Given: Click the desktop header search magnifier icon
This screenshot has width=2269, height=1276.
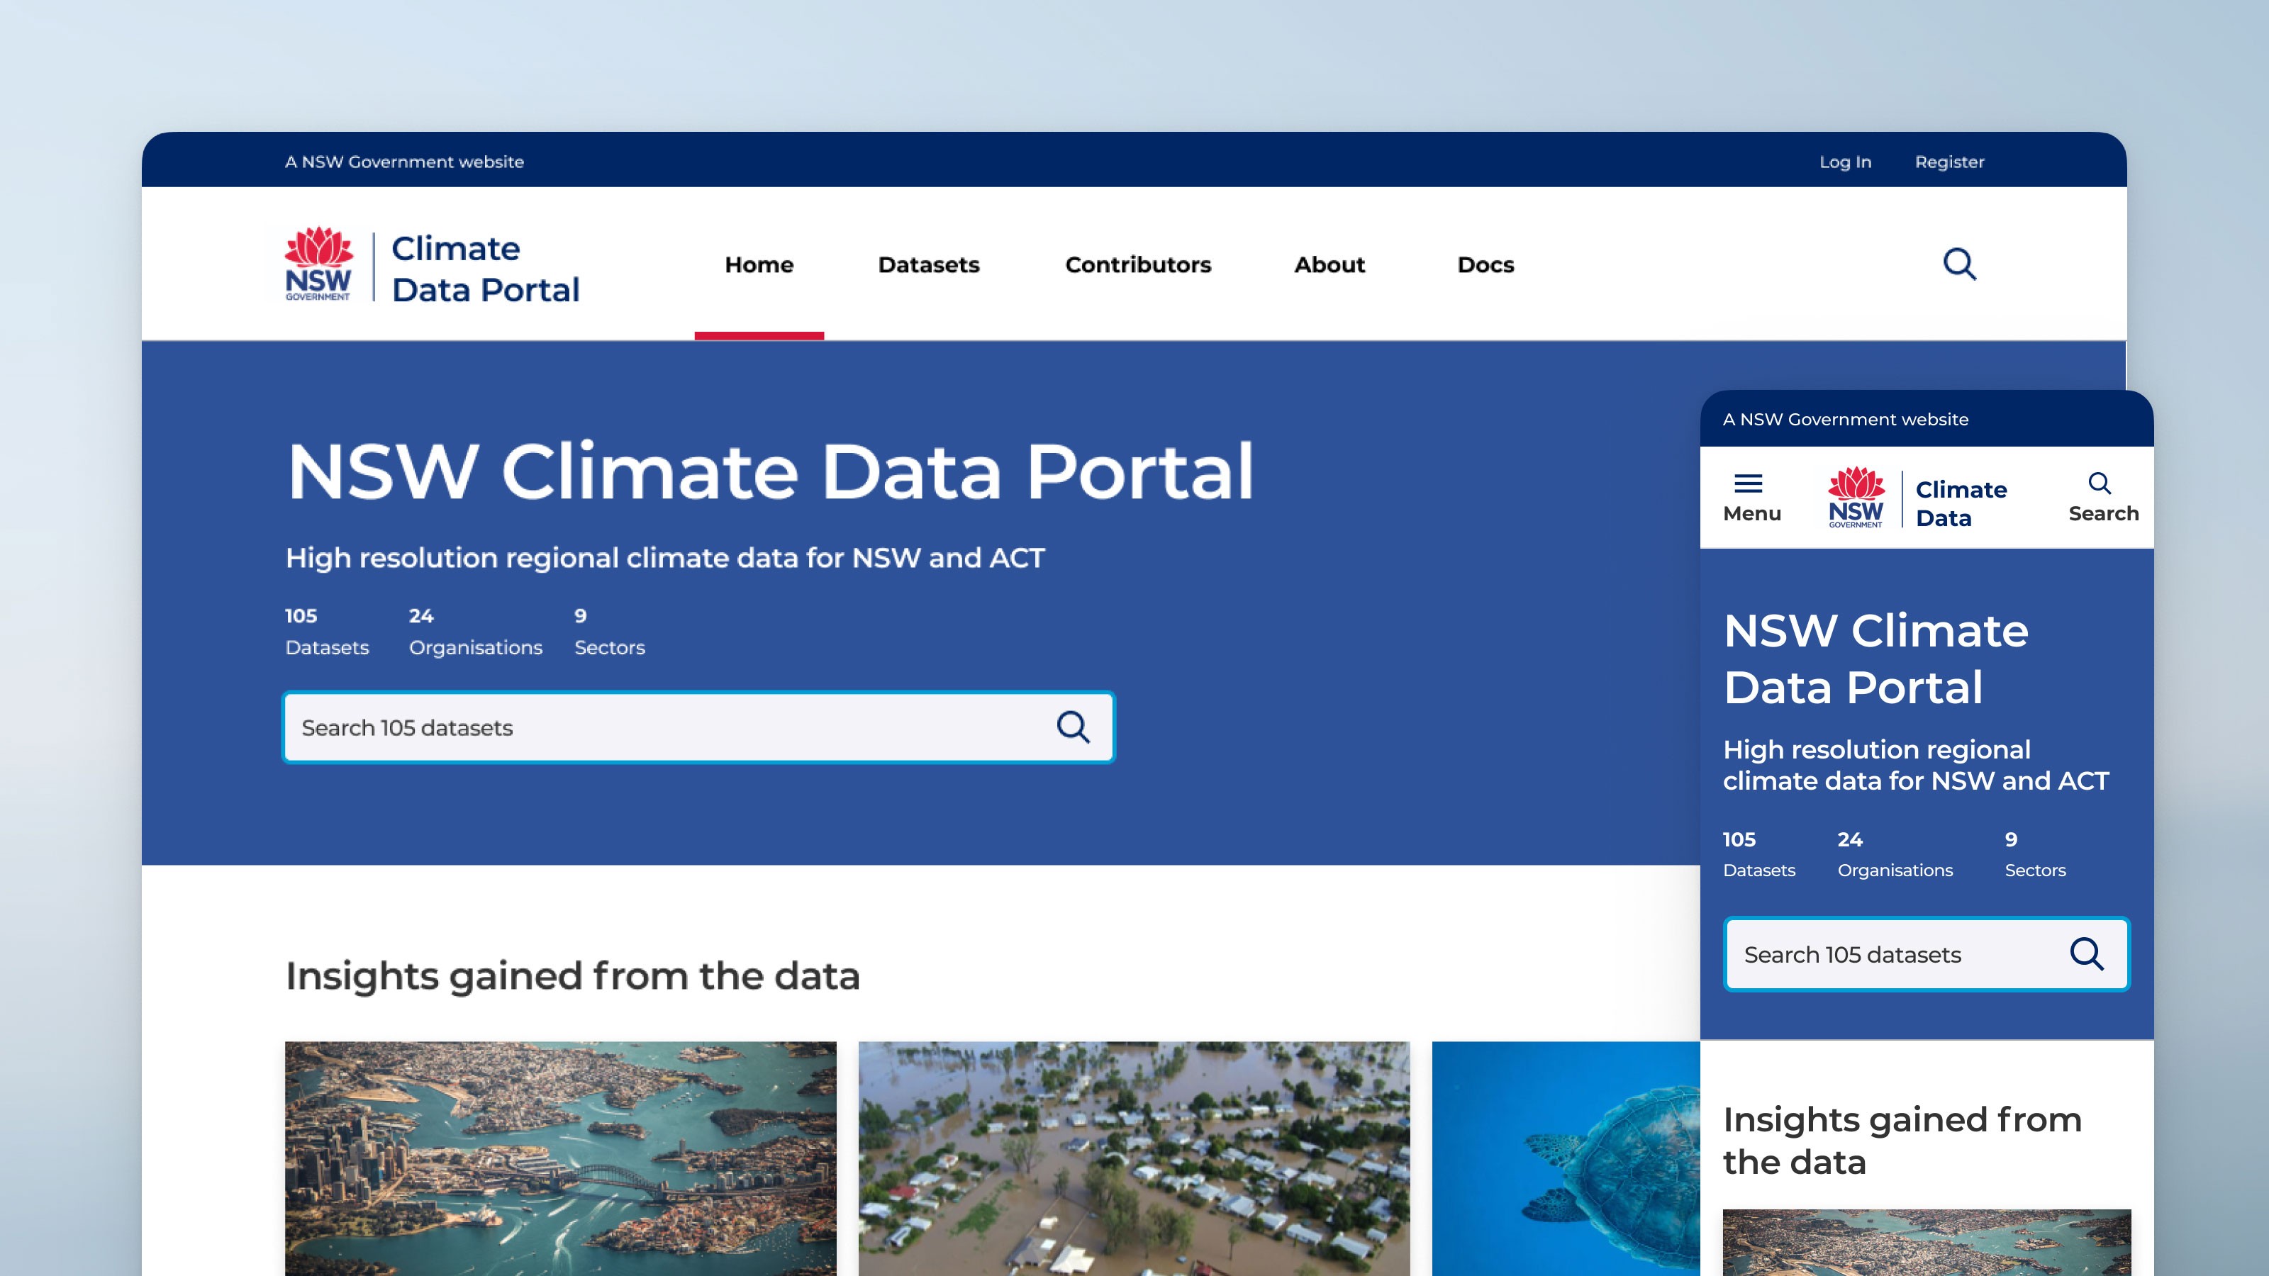Looking at the screenshot, I should click(x=1959, y=264).
